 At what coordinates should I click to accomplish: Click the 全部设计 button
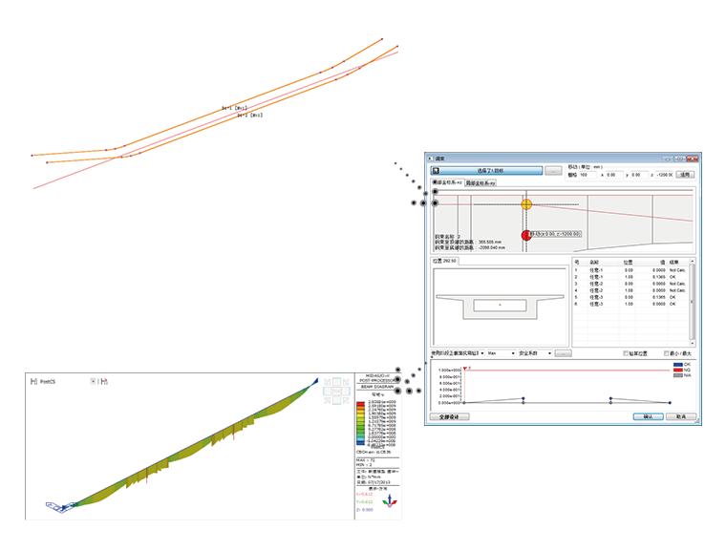click(x=449, y=416)
